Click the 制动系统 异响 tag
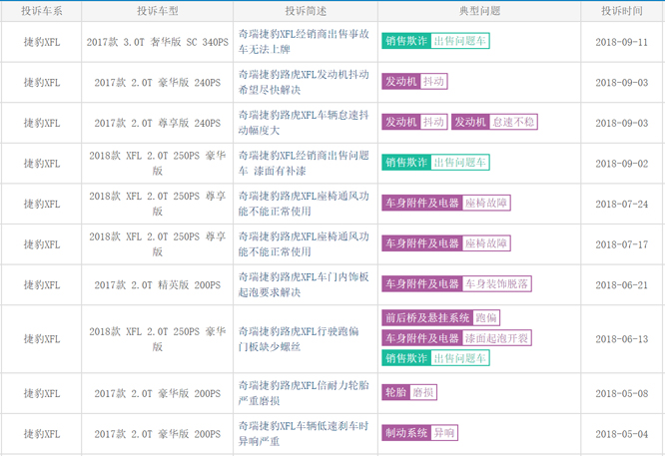The width and height of the screenshot is (665, 456). [419, 433]
